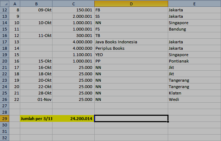Select cell with date 15-Okt
The image size is (221, 141).
tap(36, 61)
